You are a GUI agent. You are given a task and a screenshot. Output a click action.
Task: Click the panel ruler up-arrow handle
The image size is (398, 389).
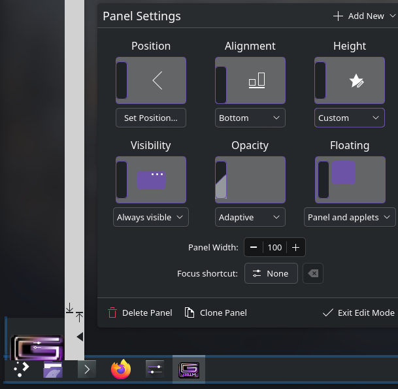pos(79,317)
